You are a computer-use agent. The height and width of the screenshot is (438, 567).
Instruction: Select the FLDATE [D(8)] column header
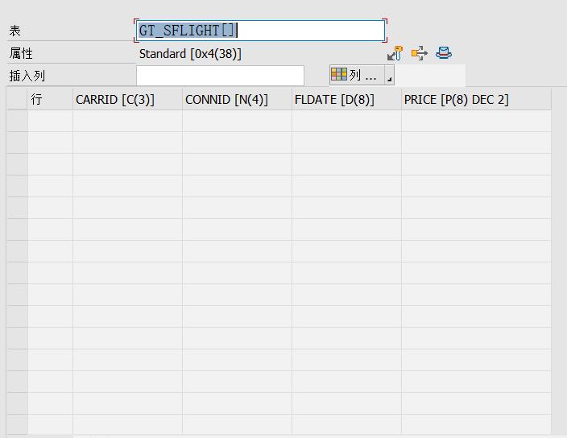click(x=346, y=99)
